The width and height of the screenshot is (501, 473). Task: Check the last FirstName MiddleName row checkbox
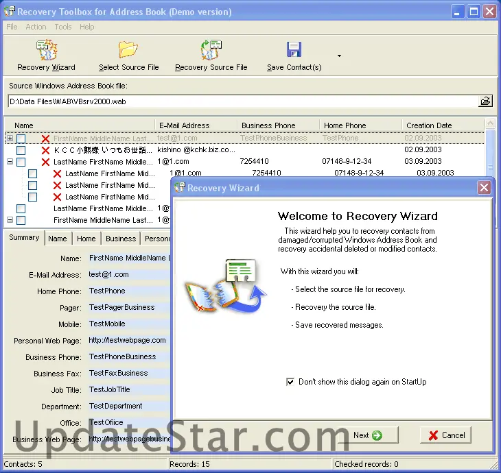[21, 220]
